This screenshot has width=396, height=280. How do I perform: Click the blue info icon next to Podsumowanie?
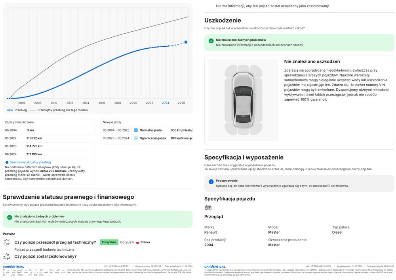tap(211, 182)
